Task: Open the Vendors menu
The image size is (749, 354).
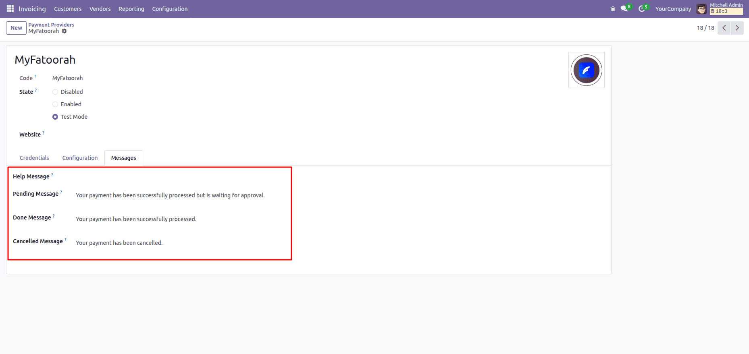Action: click(x=100, y=9)
